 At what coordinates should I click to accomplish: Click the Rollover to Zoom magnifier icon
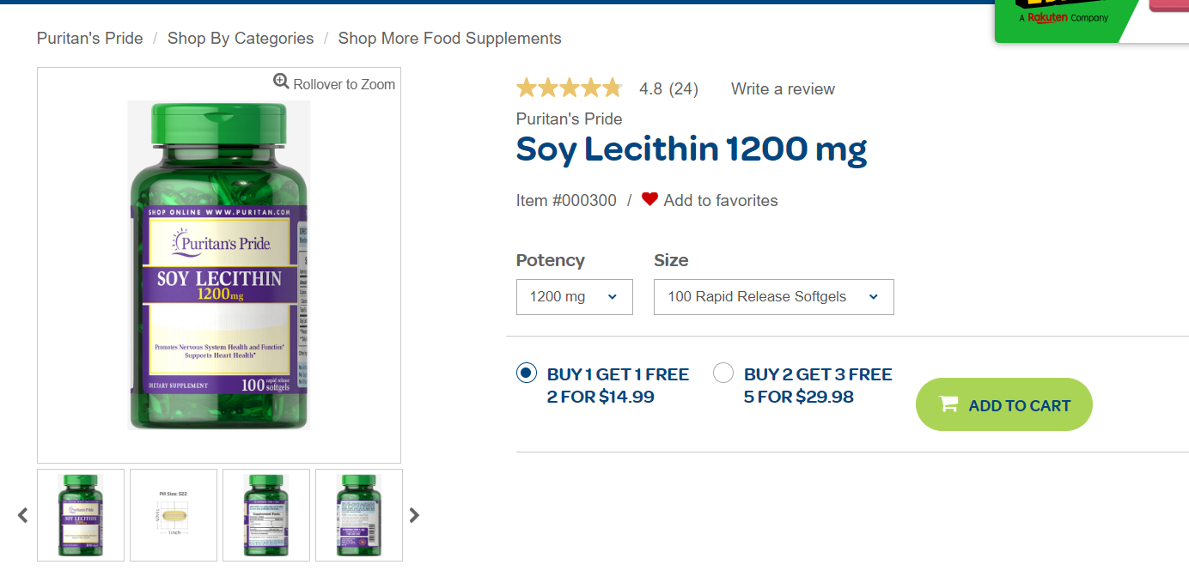281,82
